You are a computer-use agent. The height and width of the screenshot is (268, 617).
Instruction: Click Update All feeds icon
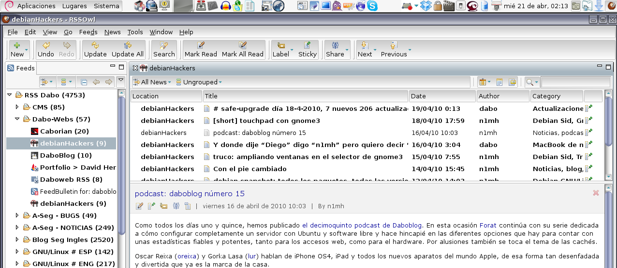tap(128, 49)
